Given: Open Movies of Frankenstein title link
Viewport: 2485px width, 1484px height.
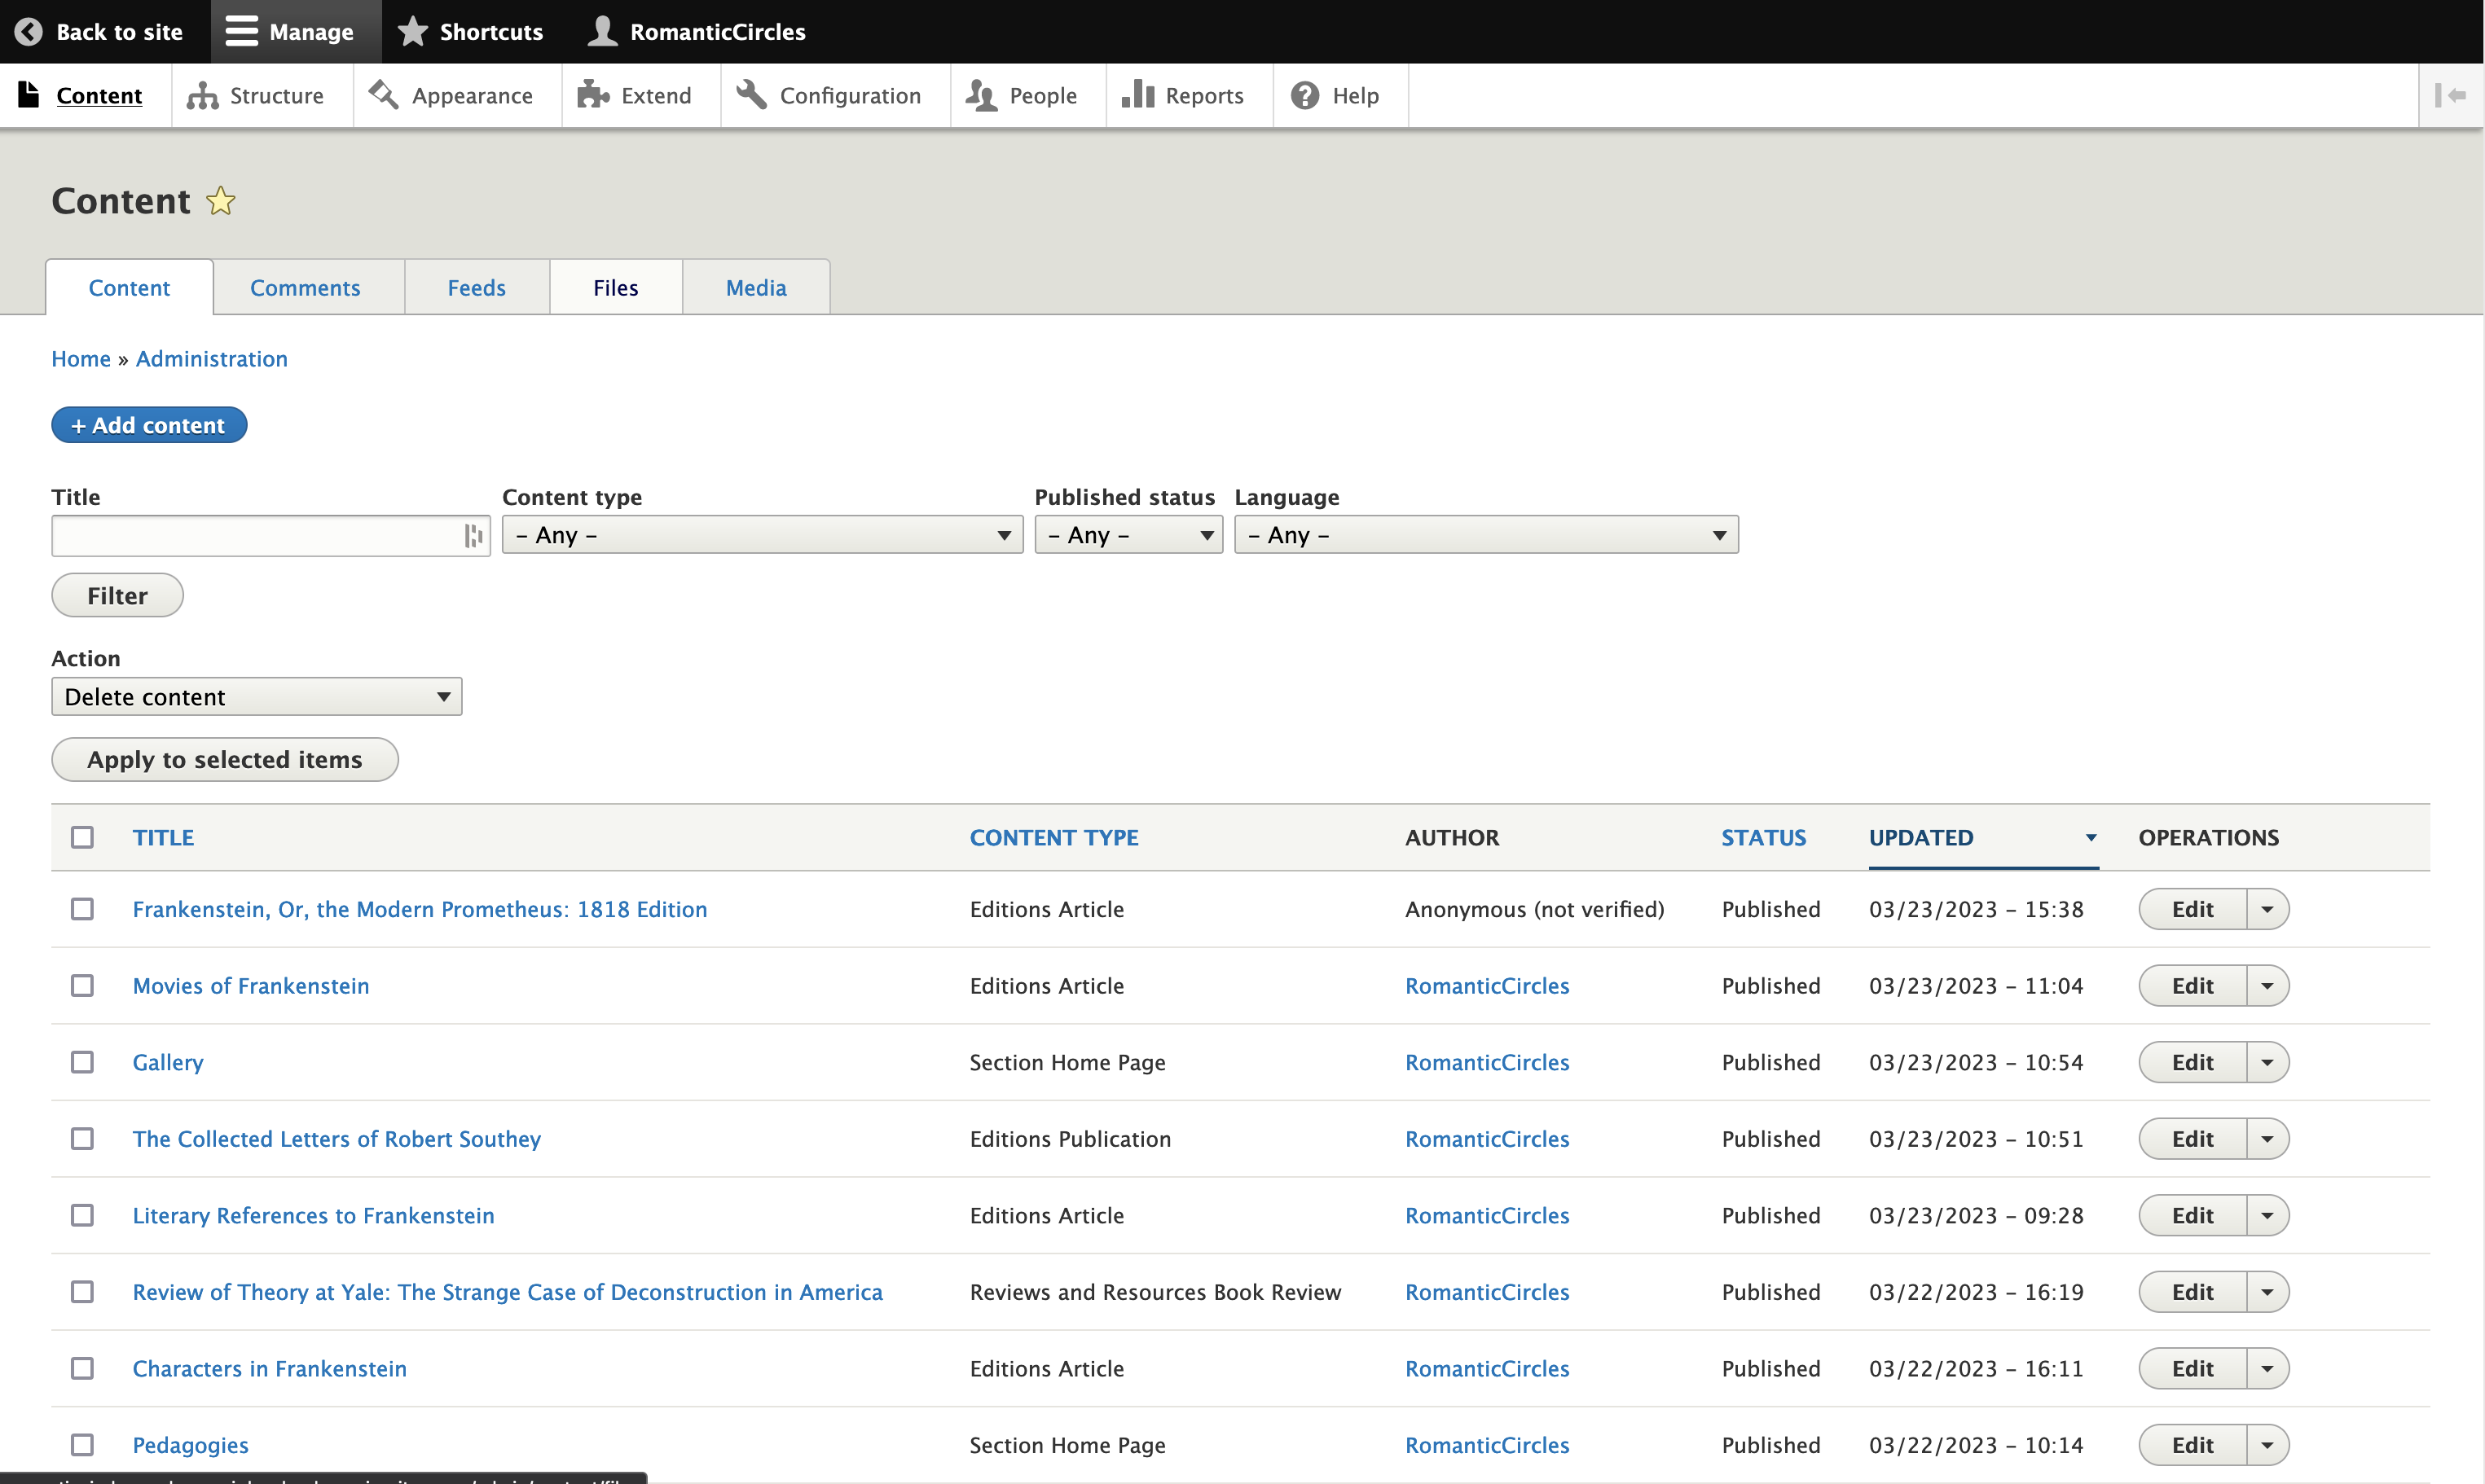Looking at the screenshot, I should coord(251,986).
